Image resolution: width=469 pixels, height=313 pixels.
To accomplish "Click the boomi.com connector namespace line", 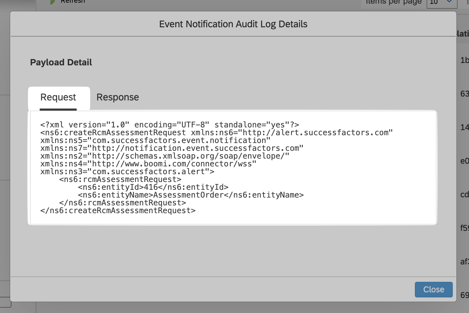I will pyautogui.click(x=148, y=164).
